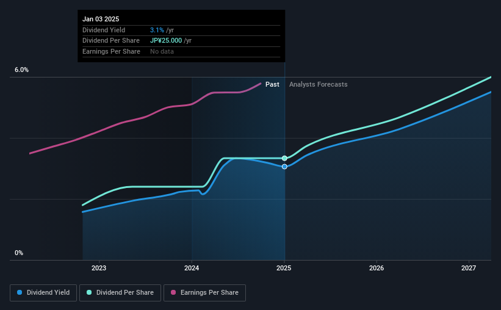Image resolution: width=501 pixels, height=310 pixels.
Task: Toggle the Earnings Per Share legend series
Action: click(x=204, y=293)
